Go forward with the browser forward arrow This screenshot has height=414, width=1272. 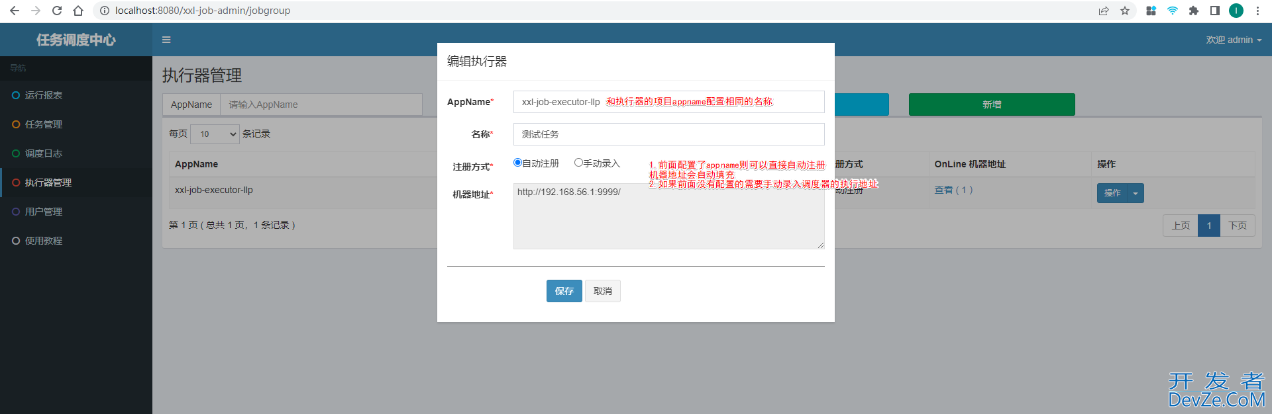tap(36, 11)
